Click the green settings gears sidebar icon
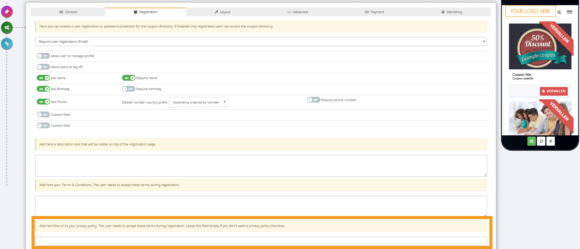 [7, 27]
